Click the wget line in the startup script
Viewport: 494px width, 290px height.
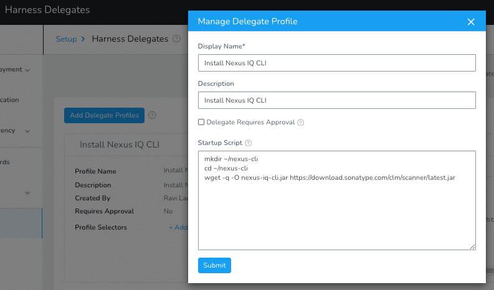[330, 177]
